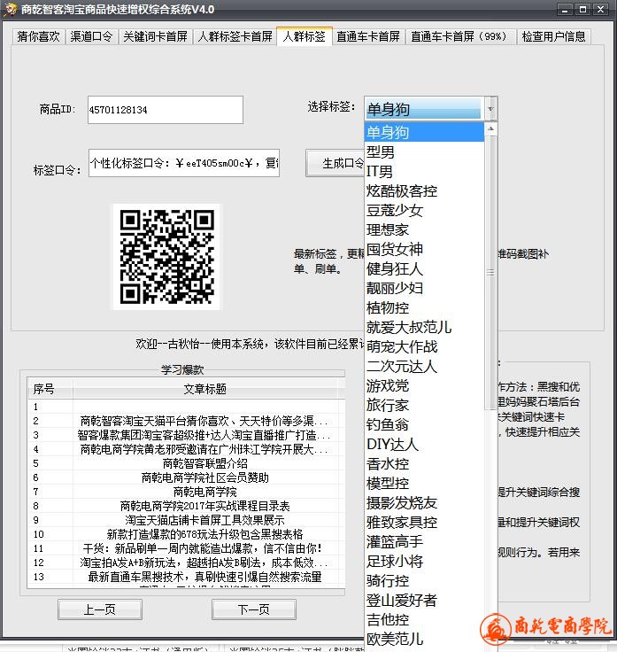This screenshot has width=617, height=652.
Task: Select row 13 最新直通车黑搜技术
Action: coord(186,577)
